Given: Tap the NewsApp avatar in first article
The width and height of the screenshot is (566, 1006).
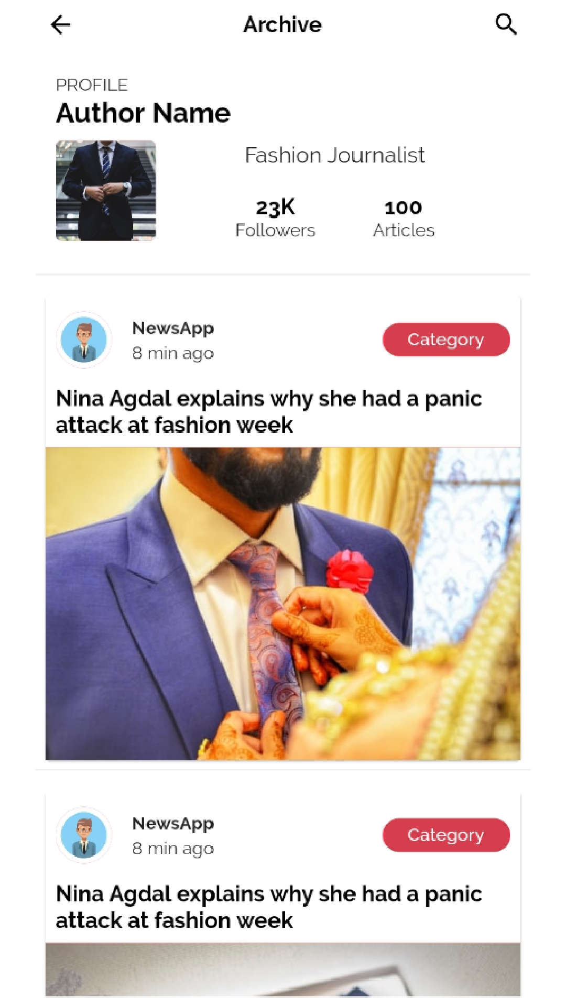Looking at the screenshot, I should [84, 340].
